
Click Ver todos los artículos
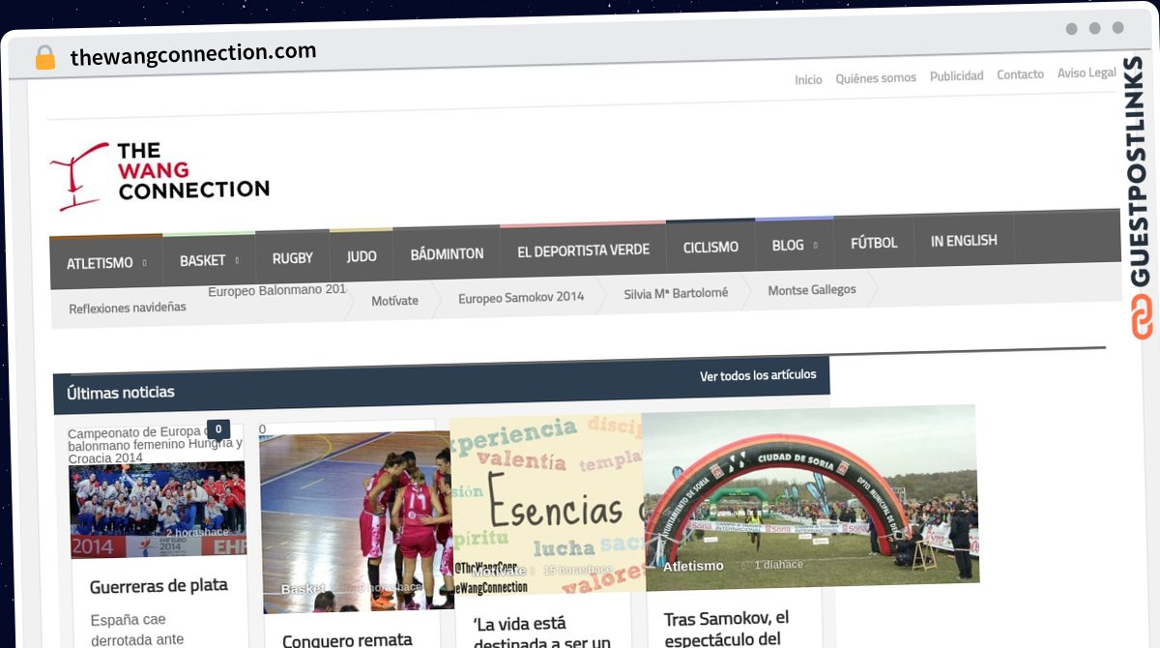(758, 375)
